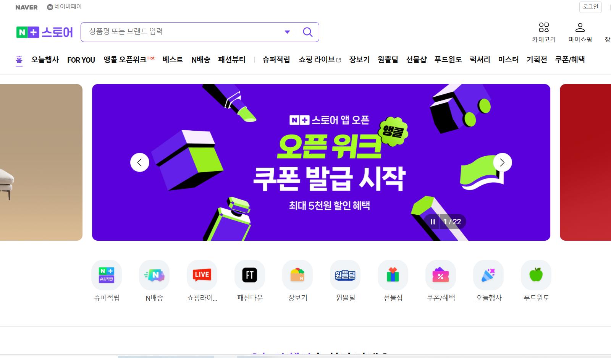Image resolution: width=611 pixels, height=358 pixels.
Task: Open the N배송 truck shortcut icon
Action: click(x=154, y=275)
